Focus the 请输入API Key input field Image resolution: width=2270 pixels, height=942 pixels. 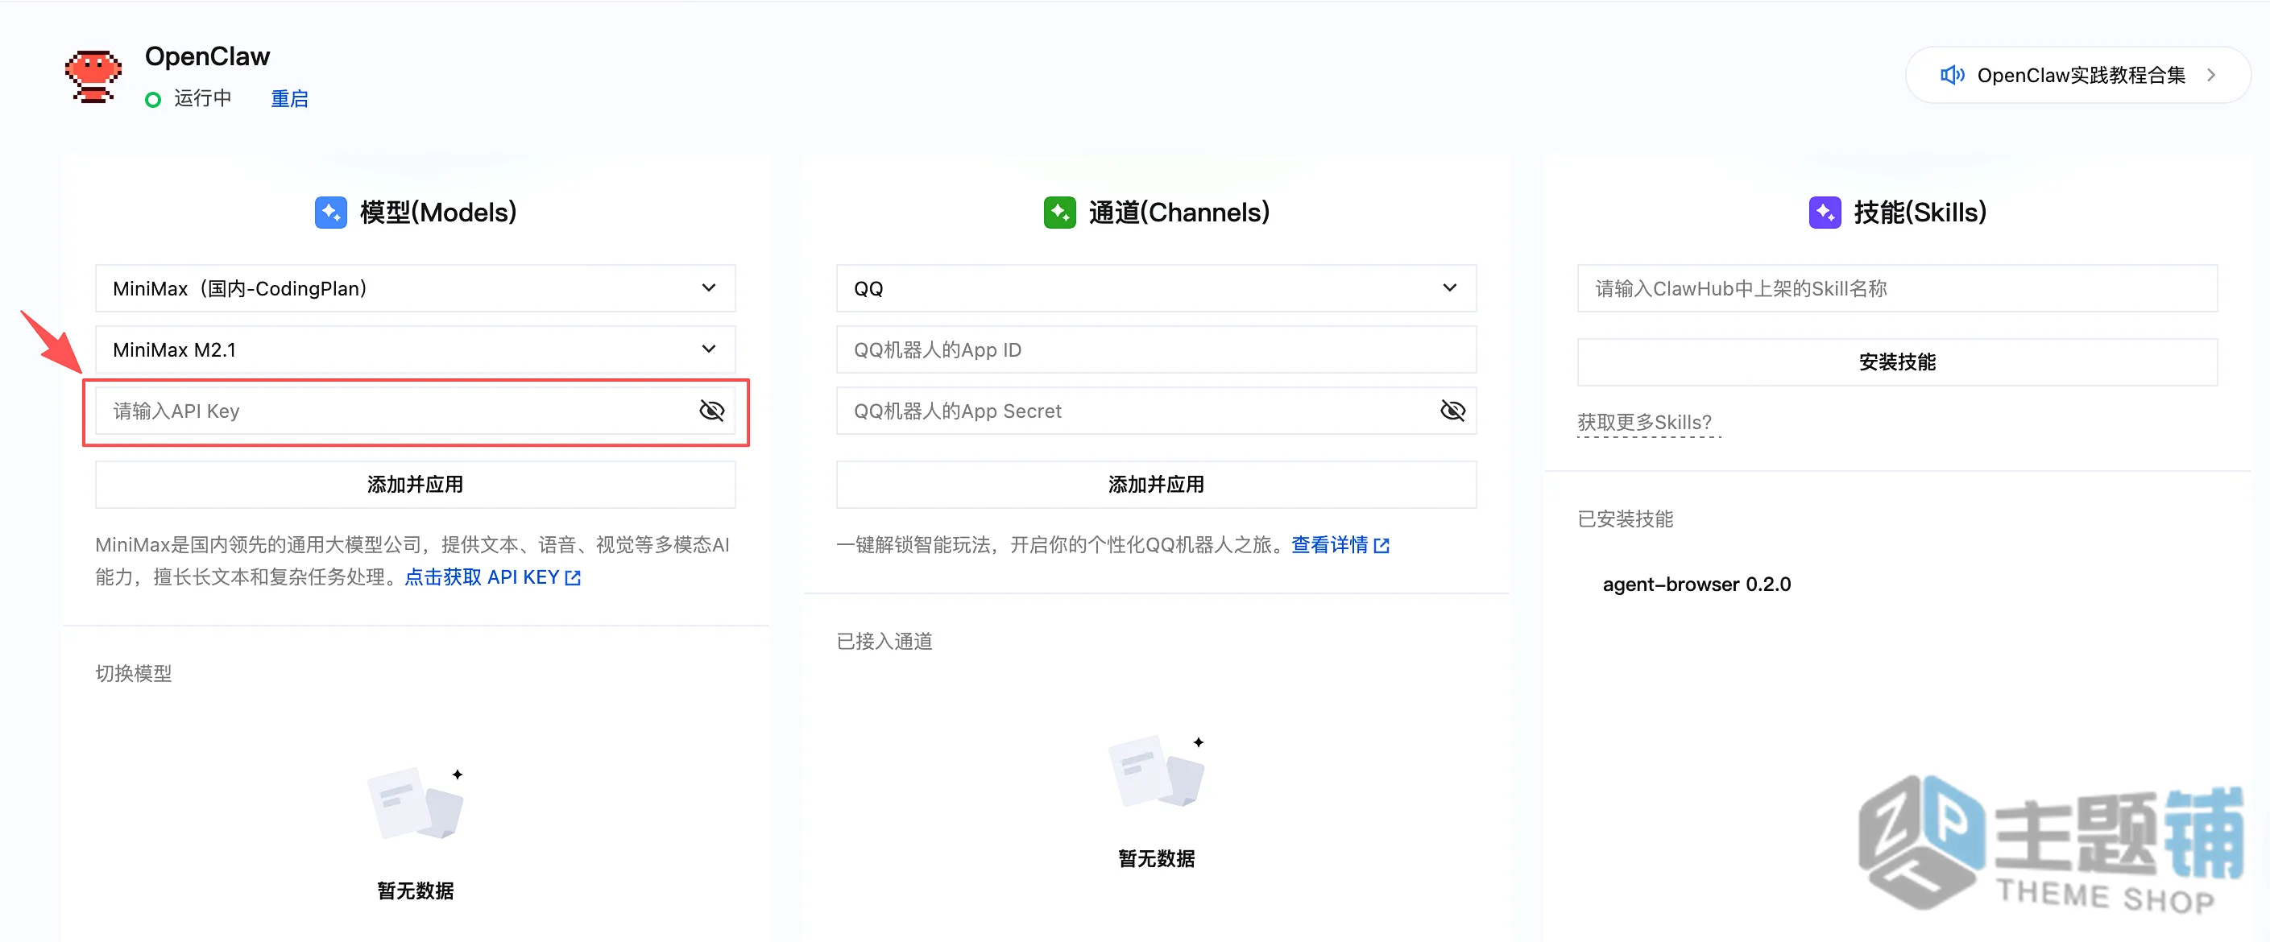coord(415,411)
